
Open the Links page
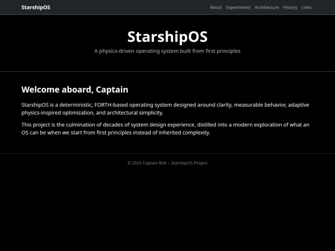click(x=306, y=7)
